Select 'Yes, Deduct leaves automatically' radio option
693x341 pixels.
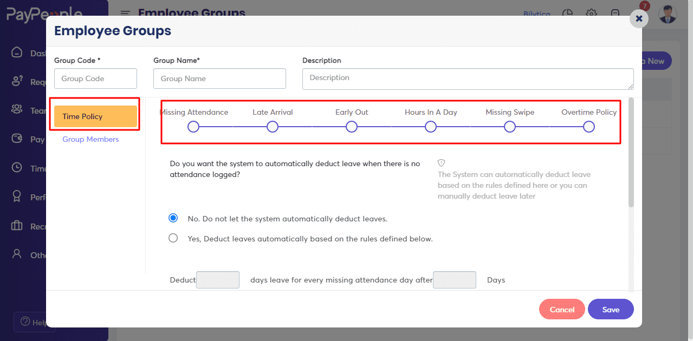[173, 238]
